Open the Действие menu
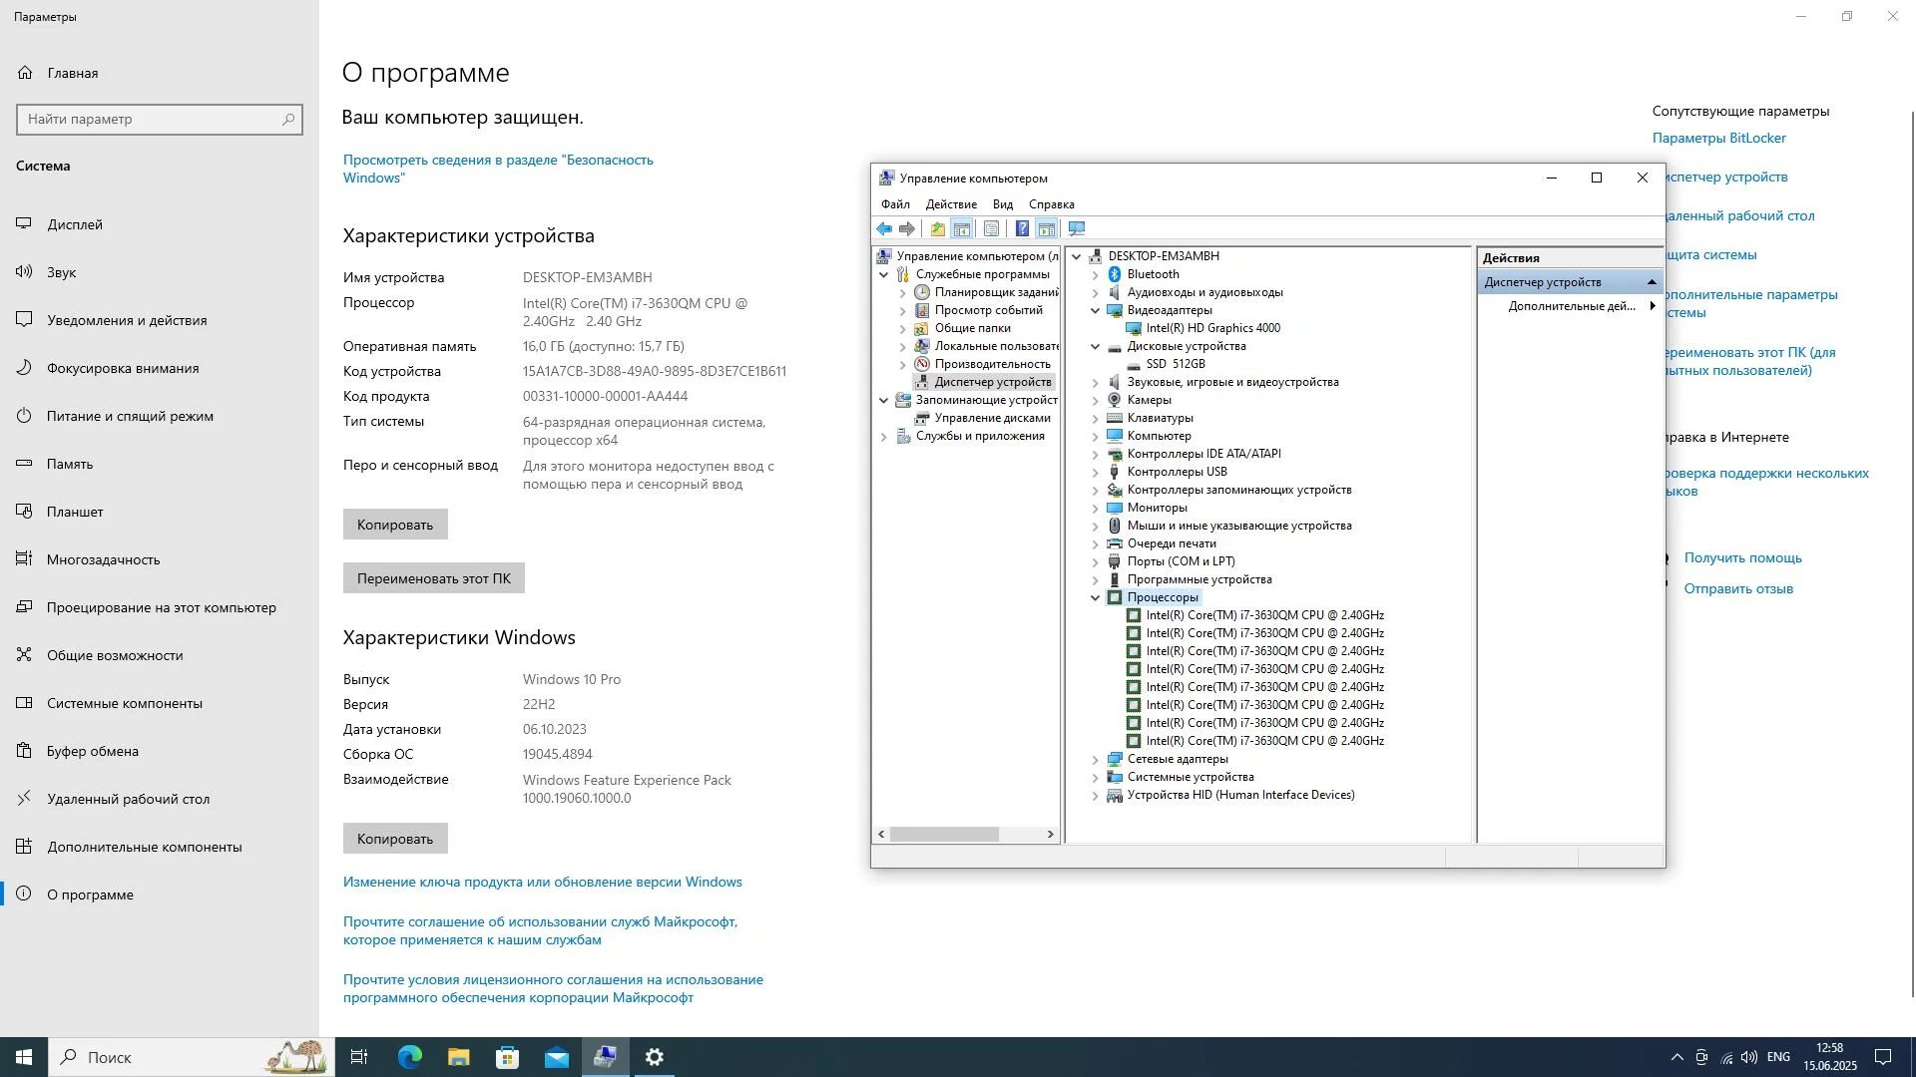 [x=951, y=204]
